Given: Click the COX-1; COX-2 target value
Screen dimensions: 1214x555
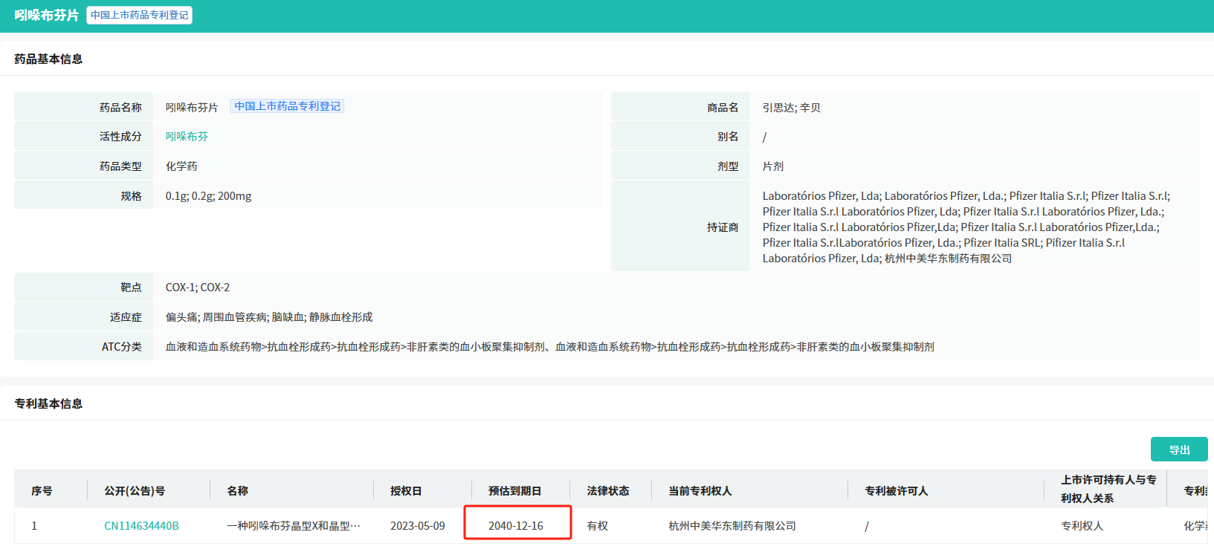Looking at the screenshot, I should (x=197, y=288).
